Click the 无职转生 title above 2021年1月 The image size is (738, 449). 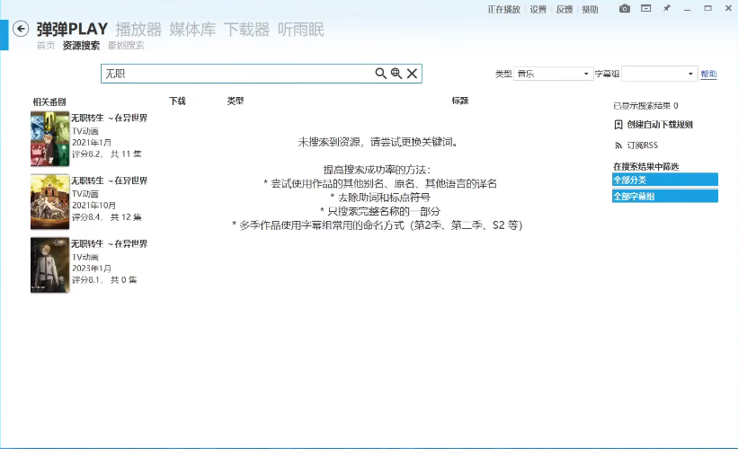(109, 118)
